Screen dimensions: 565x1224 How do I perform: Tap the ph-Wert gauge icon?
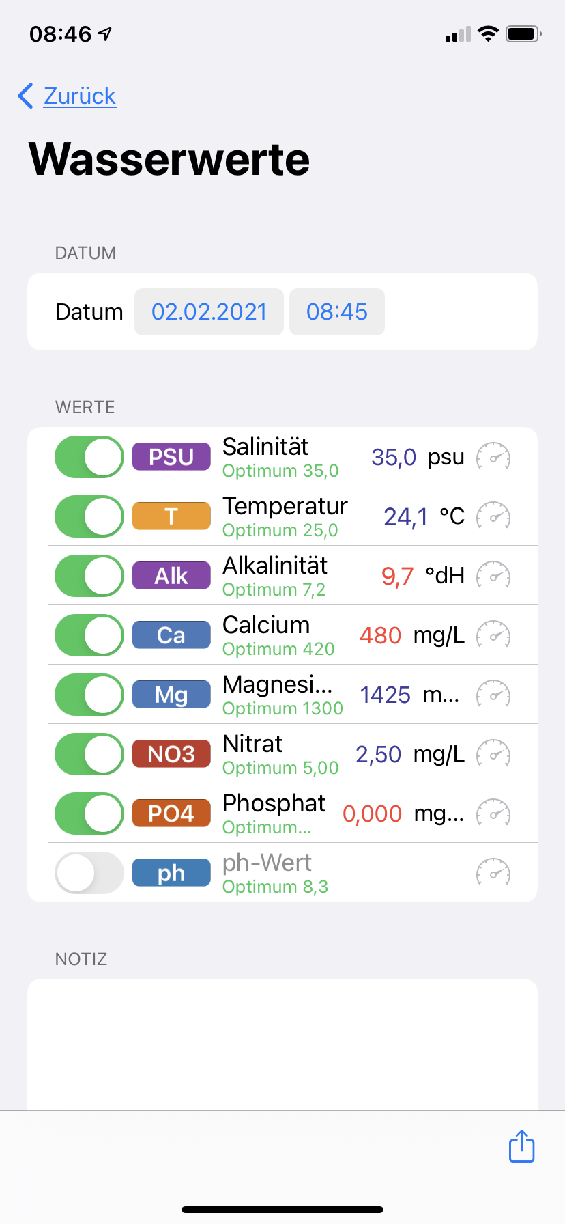(x=493, y=873)
